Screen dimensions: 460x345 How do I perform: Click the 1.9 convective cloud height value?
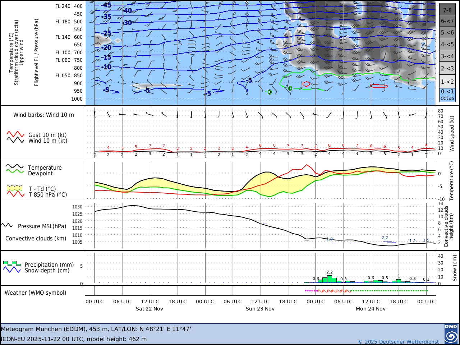tap(330, 239)
